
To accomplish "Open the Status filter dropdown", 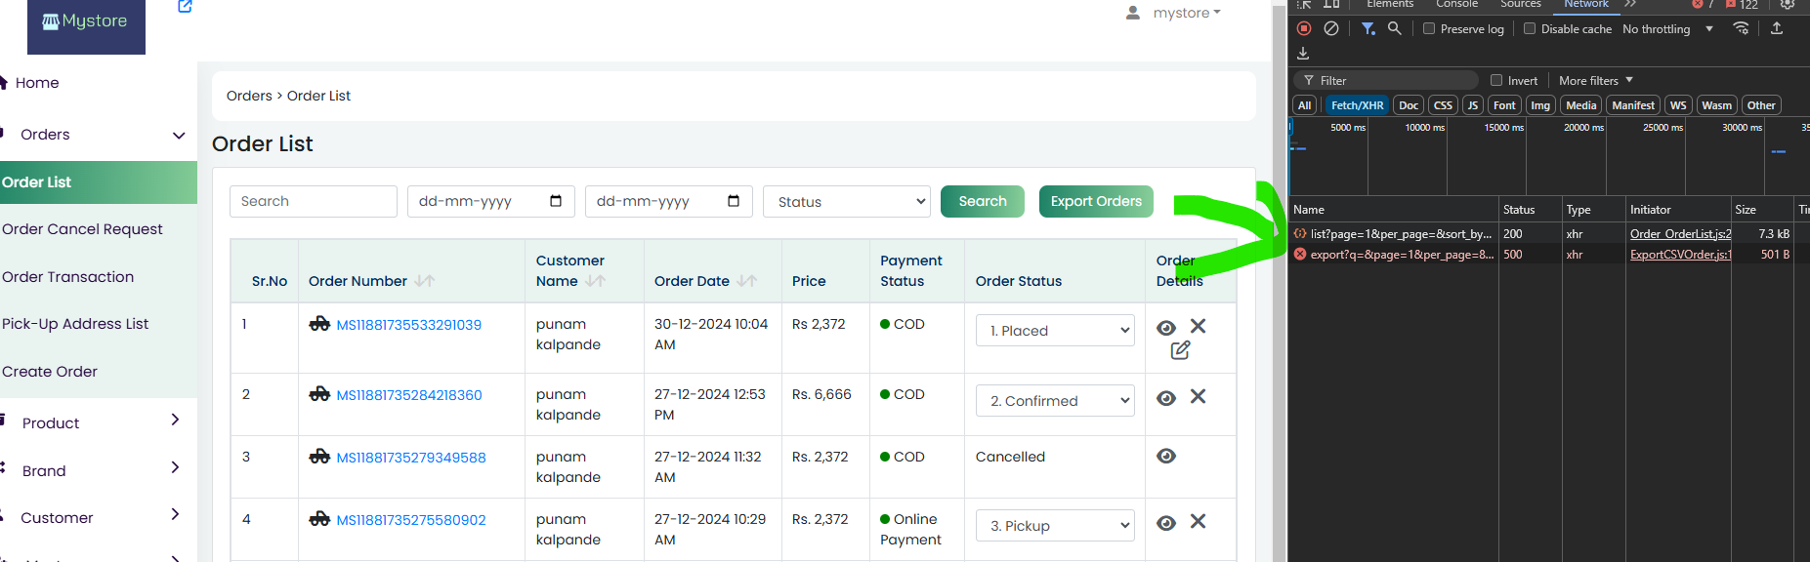I will (847, 202).
